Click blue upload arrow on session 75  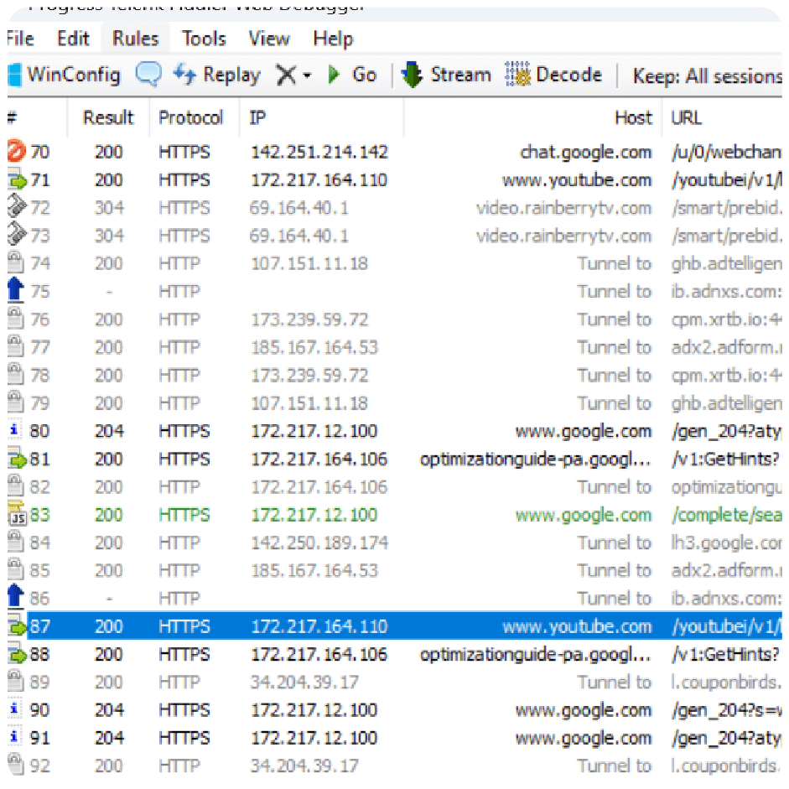click(x=15, y=292)
